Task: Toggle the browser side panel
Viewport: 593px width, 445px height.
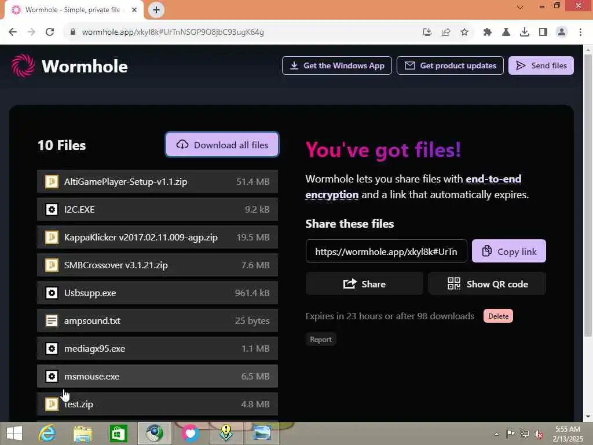Action: click(x=543, y=32)
